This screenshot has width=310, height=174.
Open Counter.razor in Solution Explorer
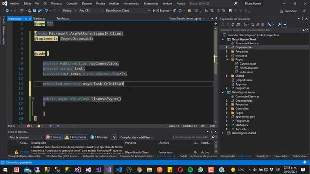[x=248, y=64]
